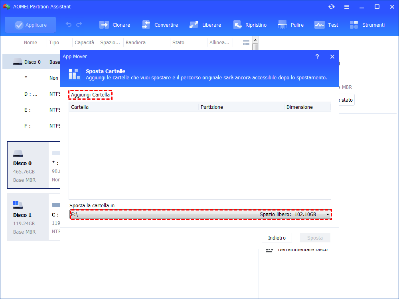Click the Sposta button
399x299 pixels.
pyautogui.click(x=315, y=238)
